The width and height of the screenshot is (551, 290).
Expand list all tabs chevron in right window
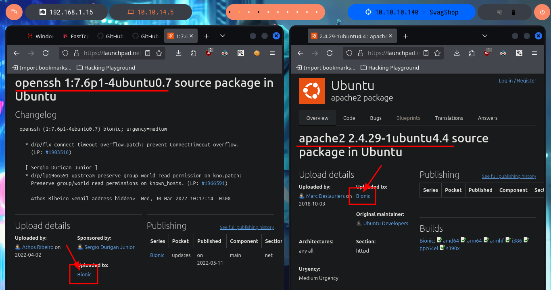tap(485, 36)
